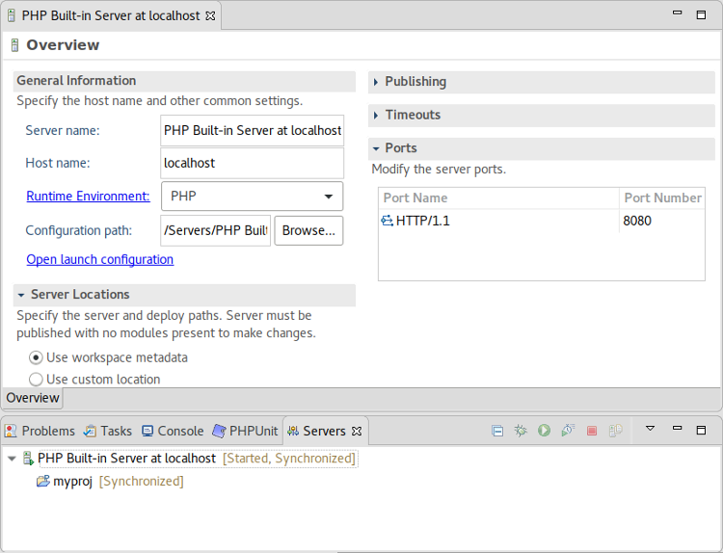The height and width of the screenshot is (553, 723).
Task: Open Servers view menu triangle
Action: (x=650, y=429)
